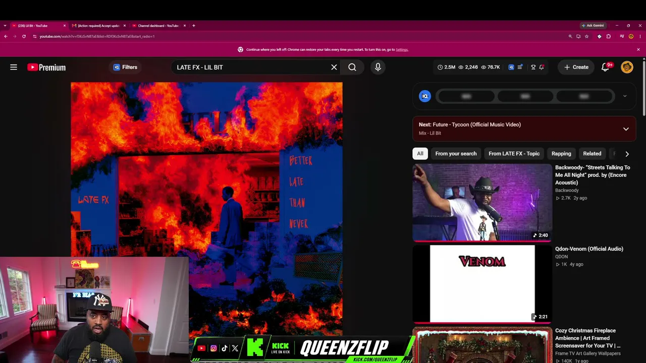Click the vidIQ logo in the sidebar panel

(x=425, y=96)
